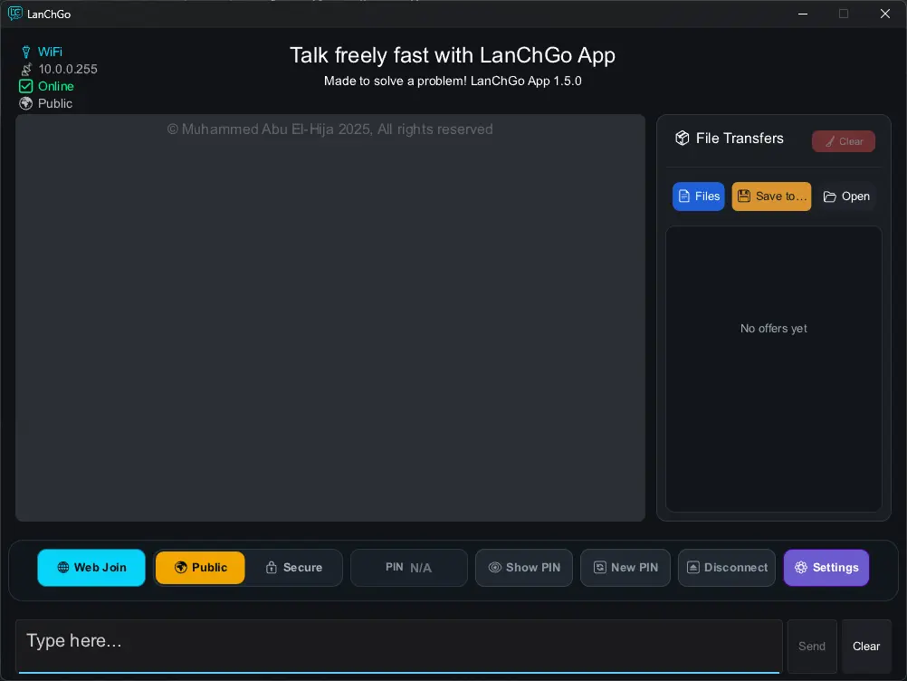Choose Save to… destination folder
907x681 pixels.
(x=771, y=197)
